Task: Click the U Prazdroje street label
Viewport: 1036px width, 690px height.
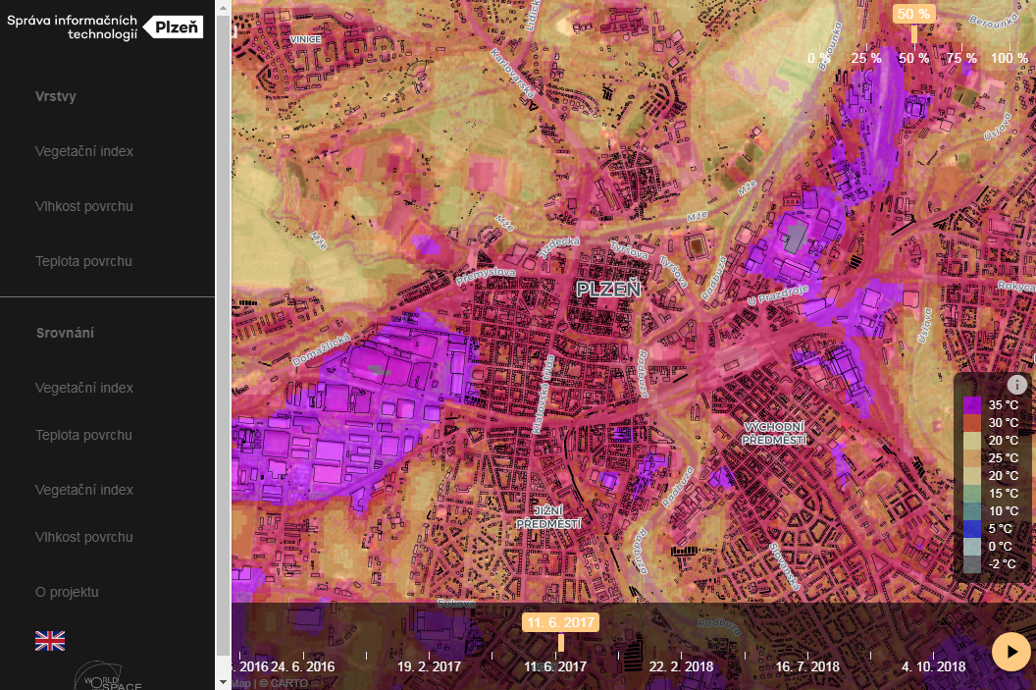Action: [x=778, y=294]
